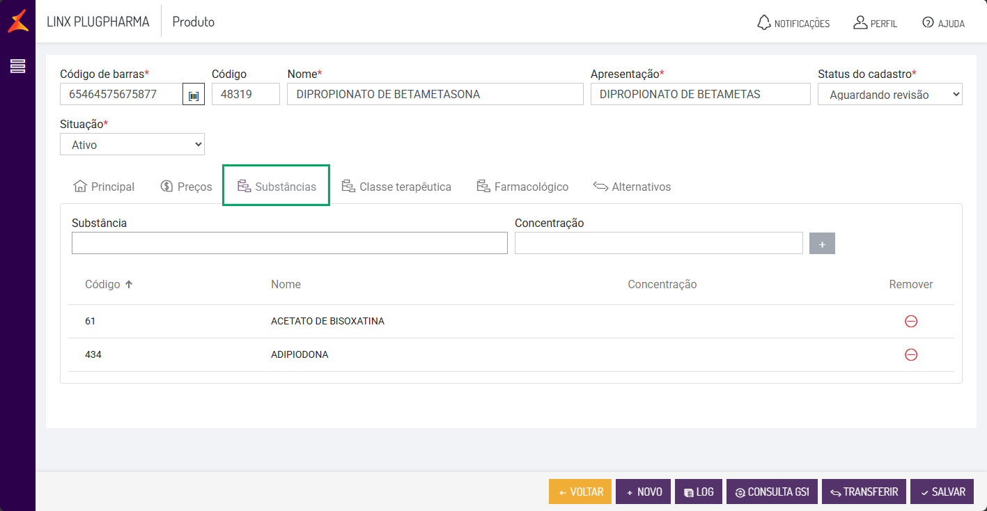Select the Alternativos tab

(632, 187)
